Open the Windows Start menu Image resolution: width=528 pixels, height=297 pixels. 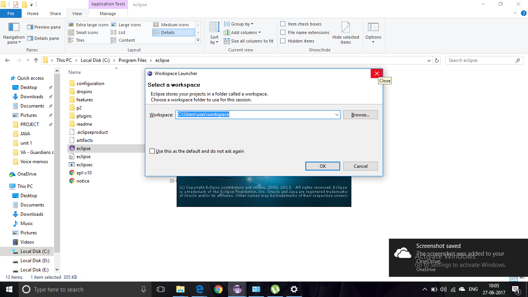[9, 289]
